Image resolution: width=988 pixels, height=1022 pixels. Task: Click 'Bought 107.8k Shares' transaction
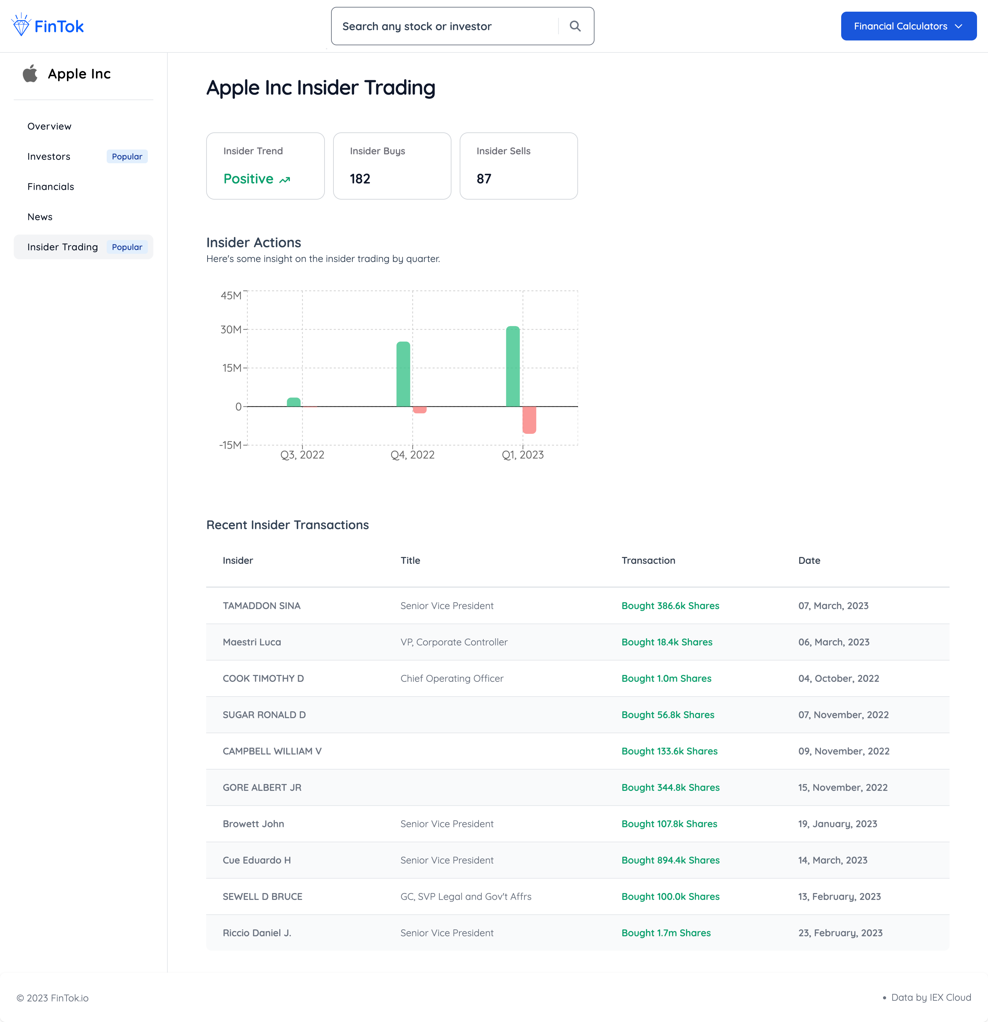669,824
